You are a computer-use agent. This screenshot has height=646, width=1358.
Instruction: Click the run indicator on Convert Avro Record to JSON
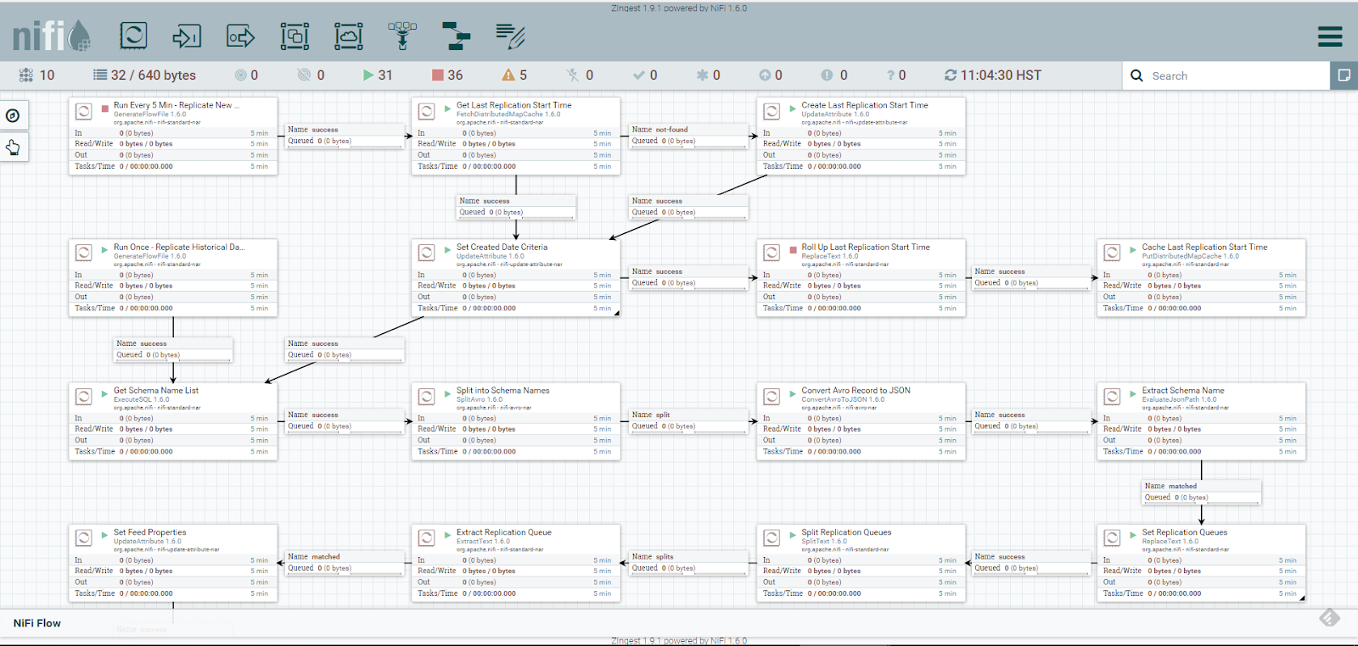(793, 393)
